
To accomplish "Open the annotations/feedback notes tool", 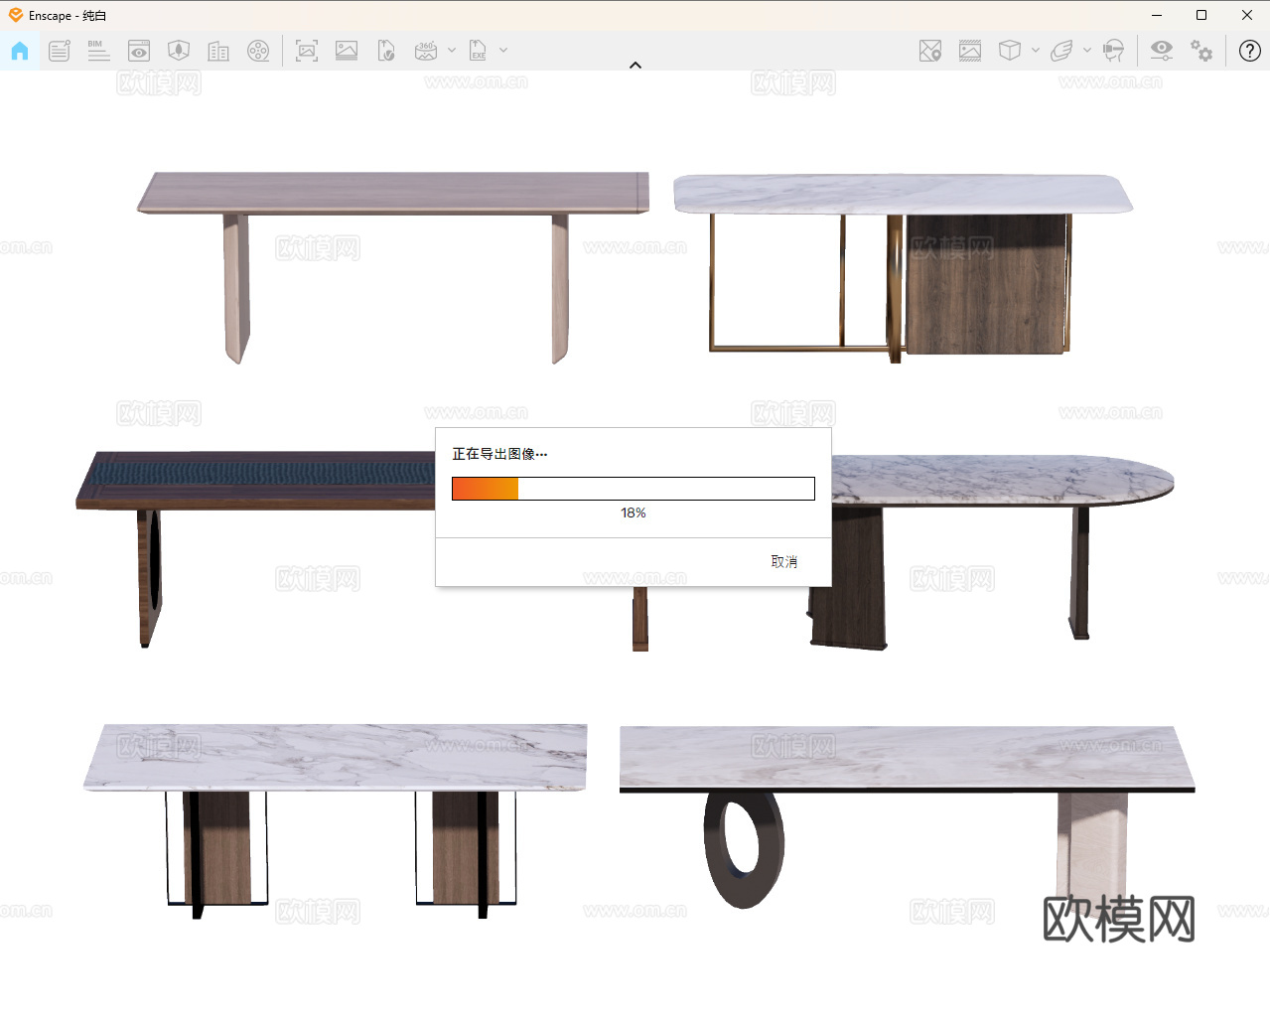I will tap(60, 51).
